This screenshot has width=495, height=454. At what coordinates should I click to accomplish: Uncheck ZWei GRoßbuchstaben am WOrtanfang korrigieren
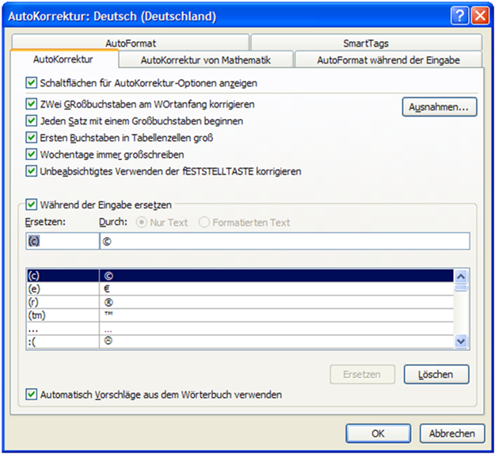[x=32, y=105]
